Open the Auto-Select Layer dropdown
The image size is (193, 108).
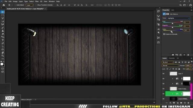click(30, 5)
